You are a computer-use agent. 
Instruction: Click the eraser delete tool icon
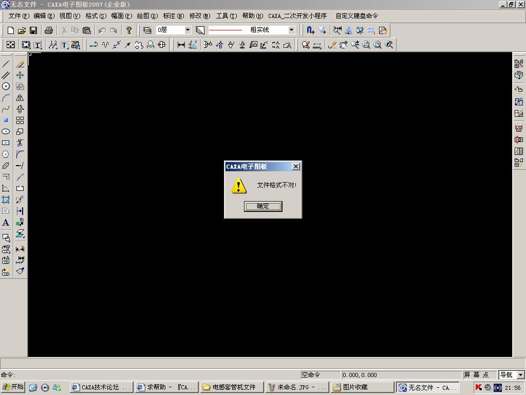click(20, 64)
